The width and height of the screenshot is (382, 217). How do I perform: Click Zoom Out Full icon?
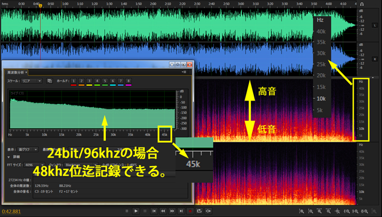point(337,211)
